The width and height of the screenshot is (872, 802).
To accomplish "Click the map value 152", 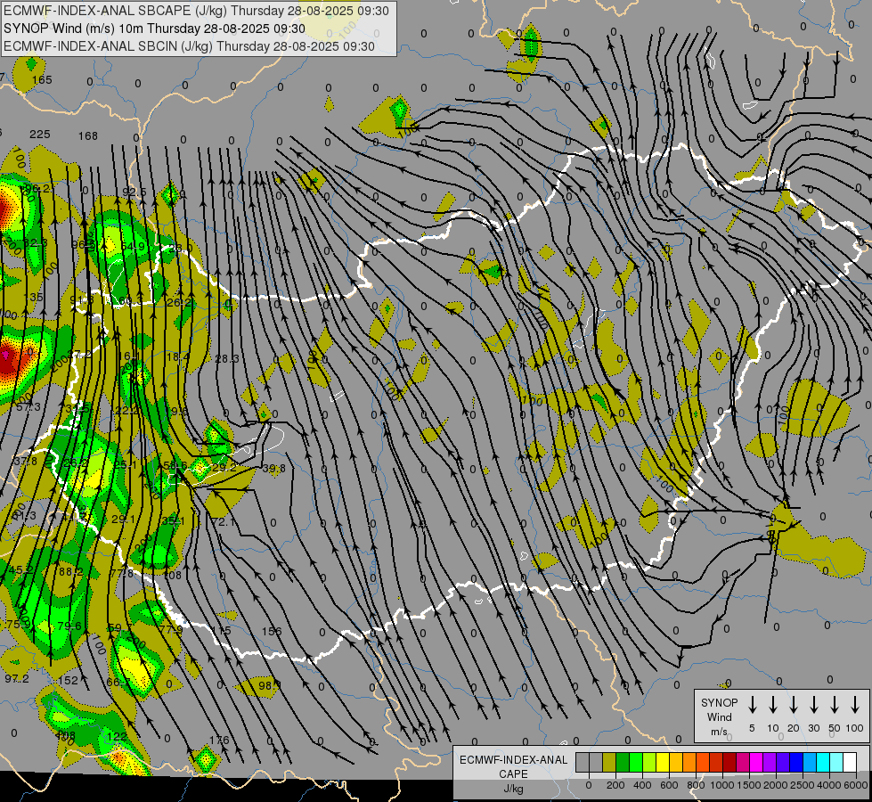I will tap(69, 680).
